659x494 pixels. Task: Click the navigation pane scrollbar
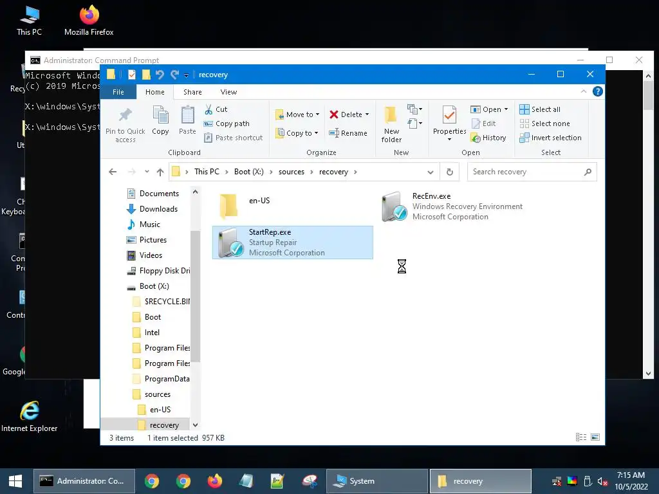coord(196,296)
